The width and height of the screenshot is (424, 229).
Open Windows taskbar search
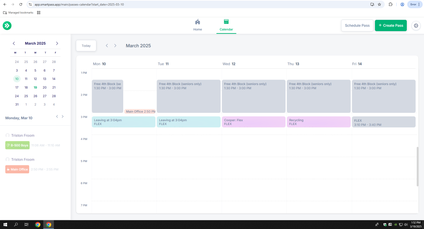pos(16,224)
